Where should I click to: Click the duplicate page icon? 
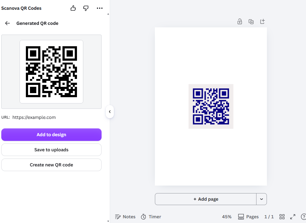click(251, 22)
